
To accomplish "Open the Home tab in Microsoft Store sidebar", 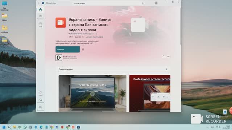I will click(x=40, y=9).
